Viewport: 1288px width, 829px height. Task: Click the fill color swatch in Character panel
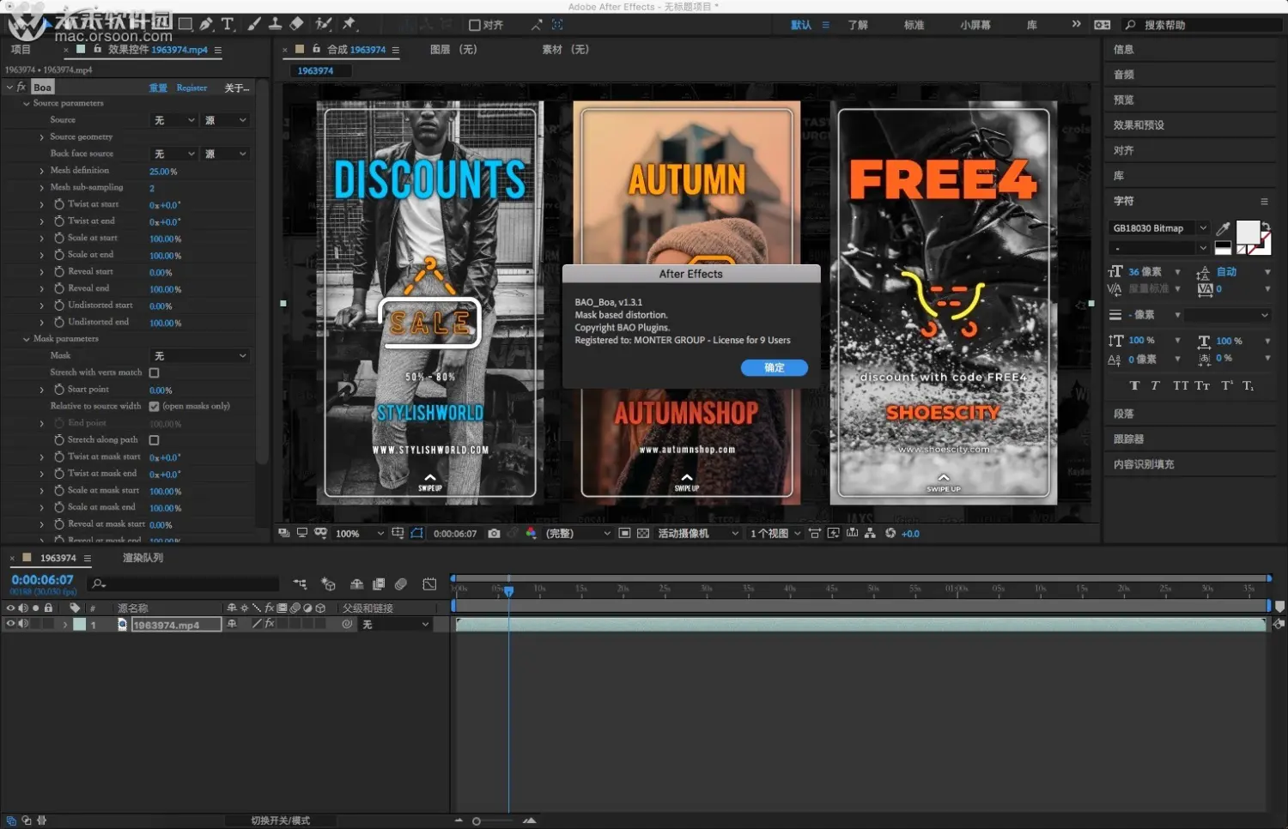(x=1247, y=232)
